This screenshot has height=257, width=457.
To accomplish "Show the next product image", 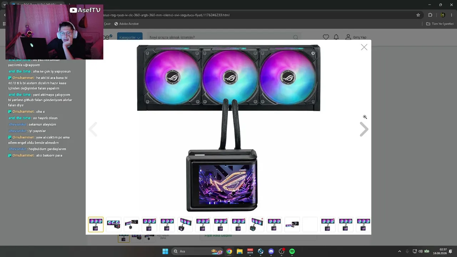I will tap(364, 129).
